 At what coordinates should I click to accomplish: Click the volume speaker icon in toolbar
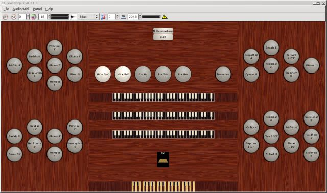(x=34, y=17)
